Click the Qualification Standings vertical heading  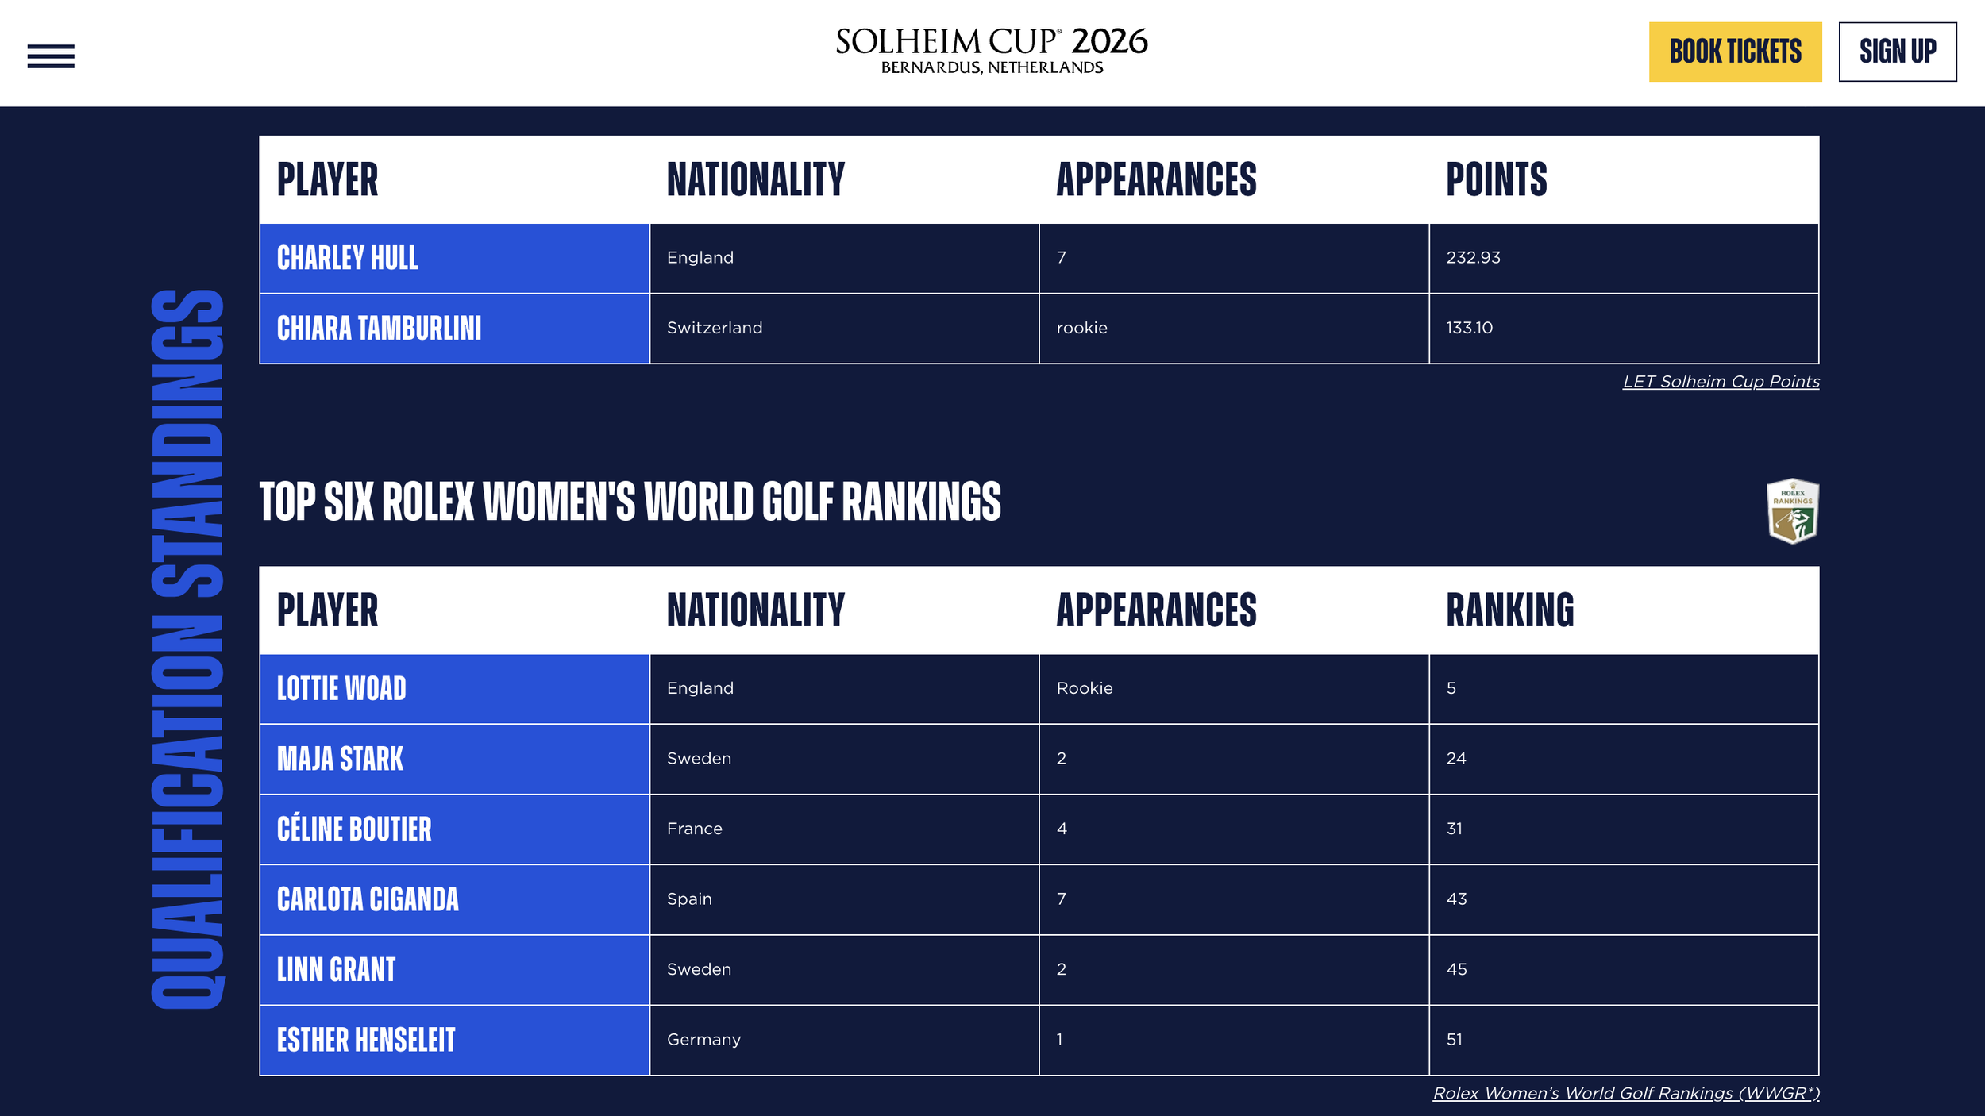tap(187, 649)
